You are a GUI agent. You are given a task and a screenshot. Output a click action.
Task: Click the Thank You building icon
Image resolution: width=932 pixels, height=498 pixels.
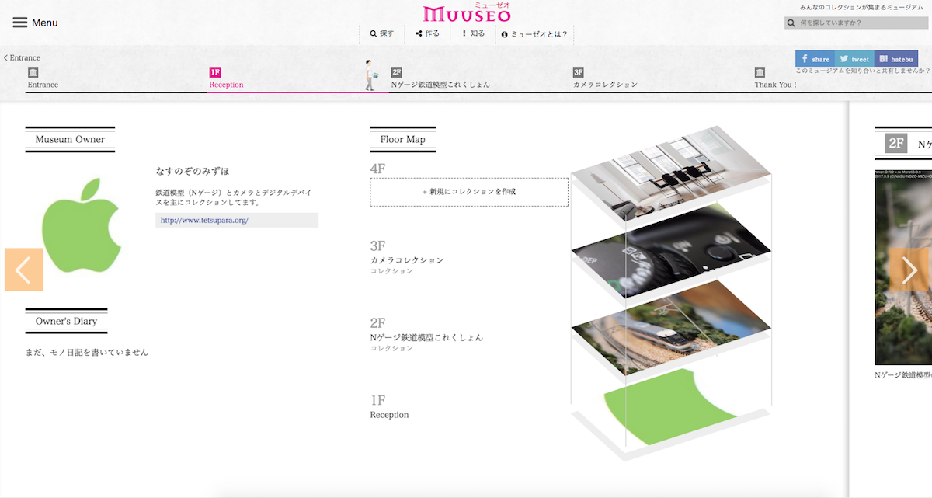pyautogui.click(x=760, y=72)
